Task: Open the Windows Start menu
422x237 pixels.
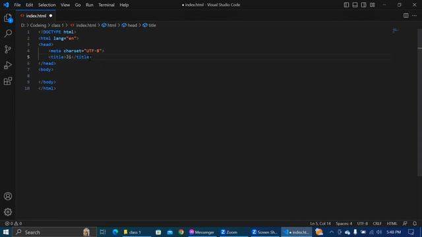Action: click(6, 232)
